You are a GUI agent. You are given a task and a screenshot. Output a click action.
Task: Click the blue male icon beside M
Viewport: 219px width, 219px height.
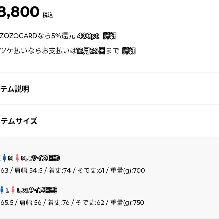point(5,158)
